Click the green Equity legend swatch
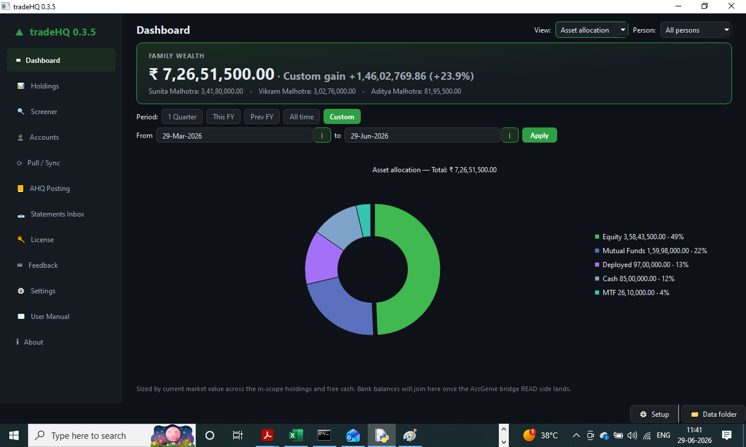This screenshot has width=746, height=447. click(x=597, y=237)
